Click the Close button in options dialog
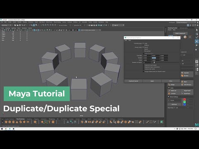Viewport: 199px width, 149px height. tap(171, 81)
